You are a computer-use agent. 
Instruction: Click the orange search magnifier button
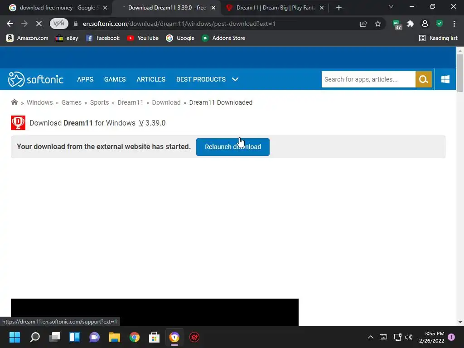coord(424,79)
